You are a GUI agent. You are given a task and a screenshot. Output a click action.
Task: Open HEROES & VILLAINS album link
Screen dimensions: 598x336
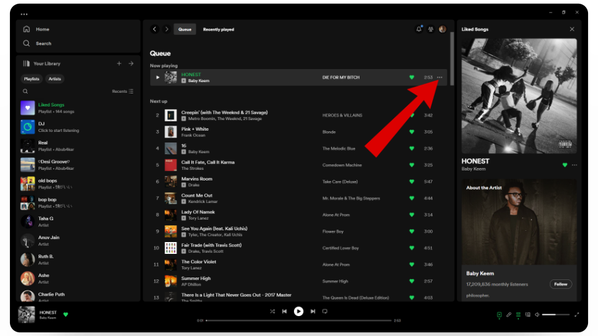pos(342,116)
